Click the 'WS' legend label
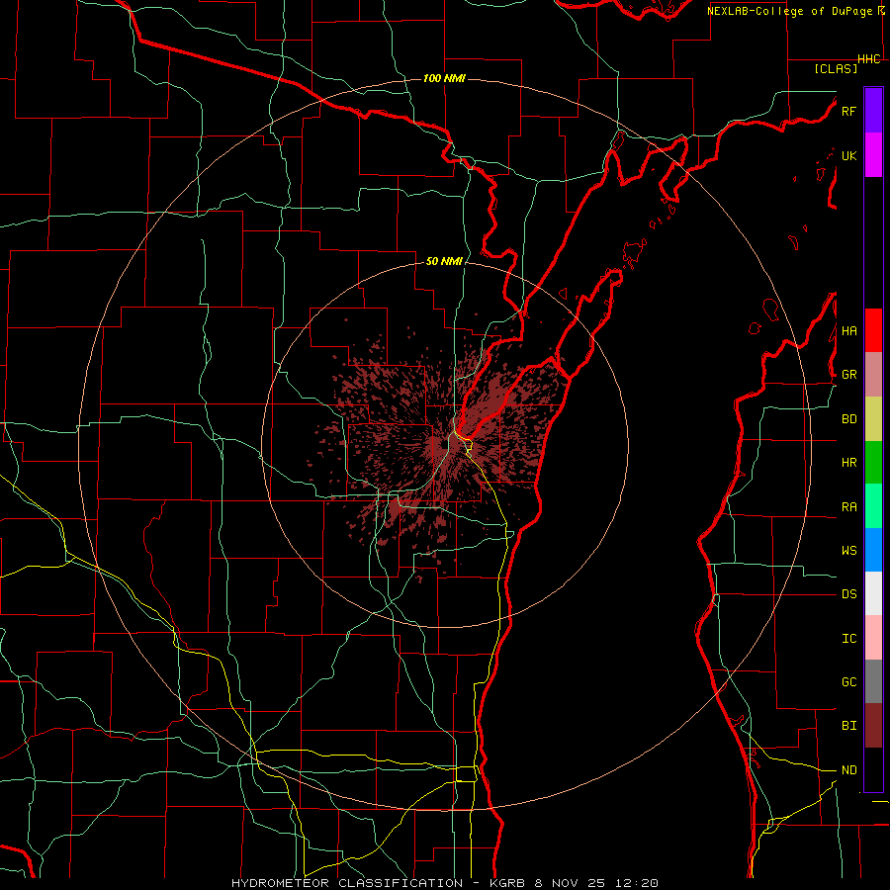 click(848, 551)
